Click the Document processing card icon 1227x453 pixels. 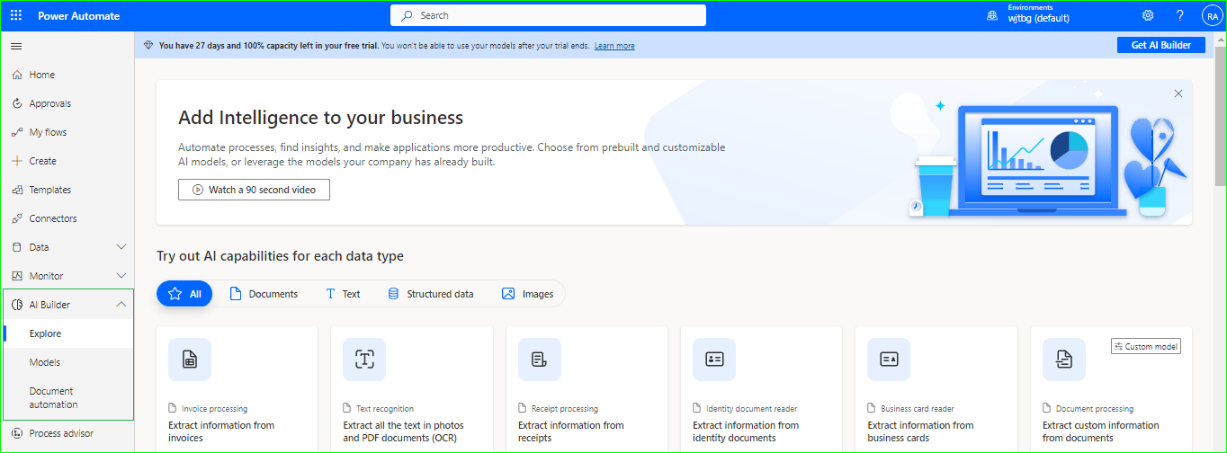[1064, 360]
